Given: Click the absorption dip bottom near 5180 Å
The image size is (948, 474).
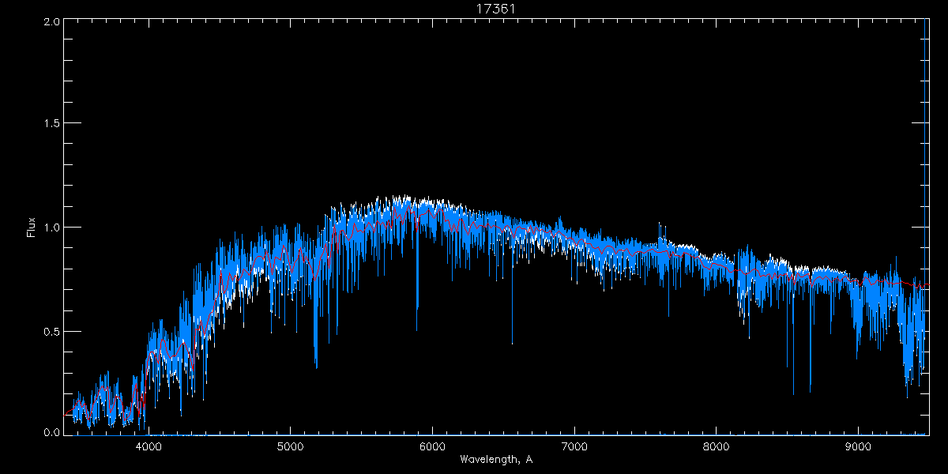Looking at the screenshot, I should click(x=316, y=365).
